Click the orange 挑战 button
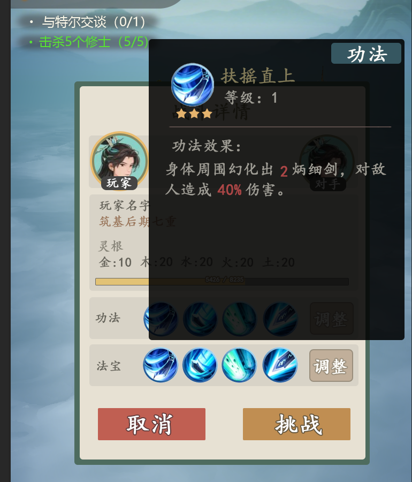Image resolution: width=412 pixels, height=482 pixels. point(296,424)
